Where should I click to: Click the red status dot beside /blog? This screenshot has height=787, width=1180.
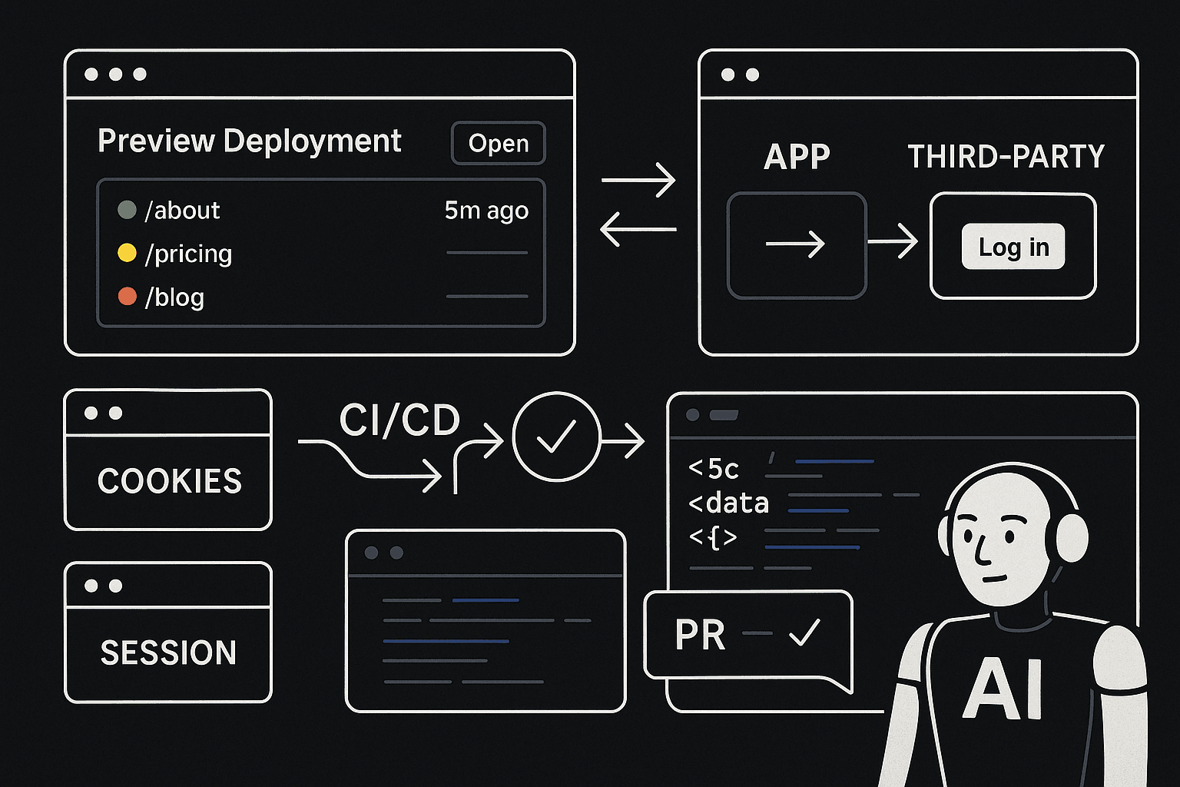point(127,296)
